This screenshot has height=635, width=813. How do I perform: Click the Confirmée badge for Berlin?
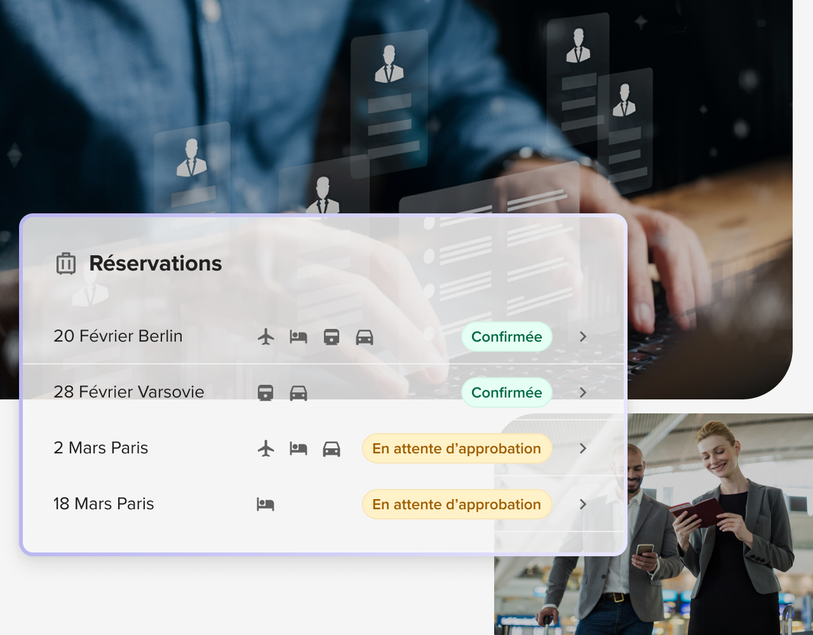[507, 337]
